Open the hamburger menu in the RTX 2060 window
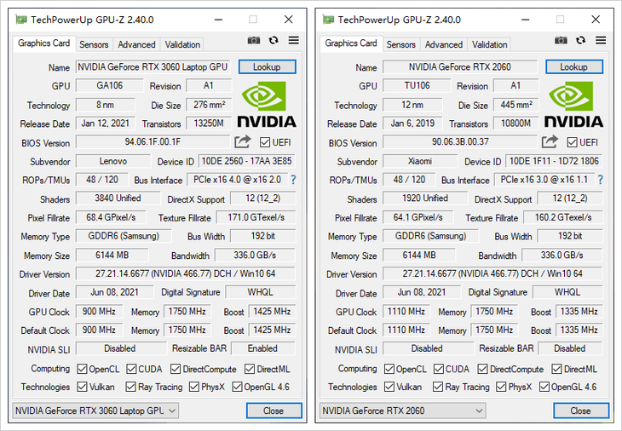 coord(601,40)
